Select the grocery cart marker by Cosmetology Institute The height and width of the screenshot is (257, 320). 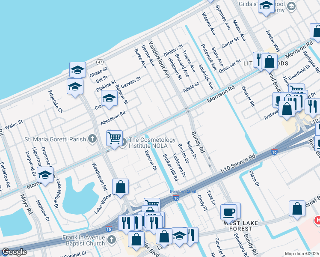click(x=115, y=138)
